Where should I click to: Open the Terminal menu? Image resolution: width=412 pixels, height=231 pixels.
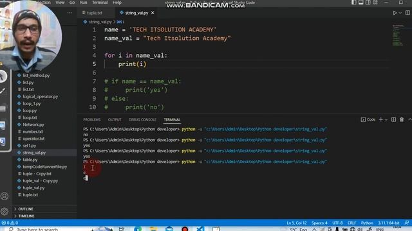[100, 3]
